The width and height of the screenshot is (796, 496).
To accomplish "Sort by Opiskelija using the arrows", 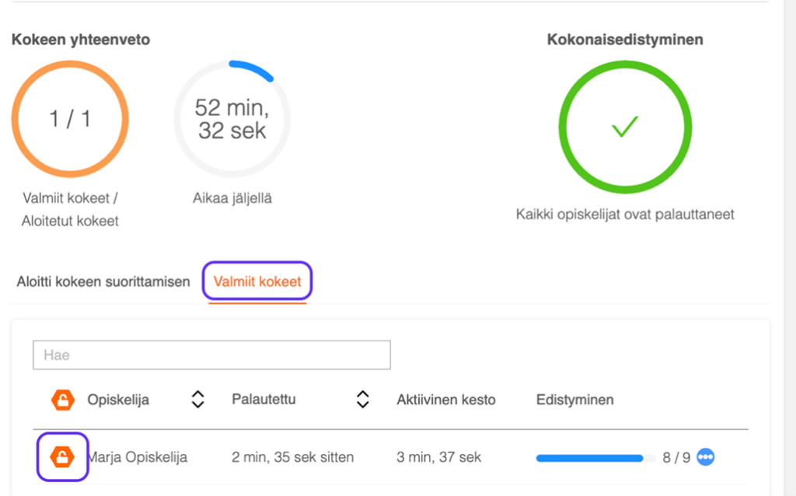I will [198, 400].
